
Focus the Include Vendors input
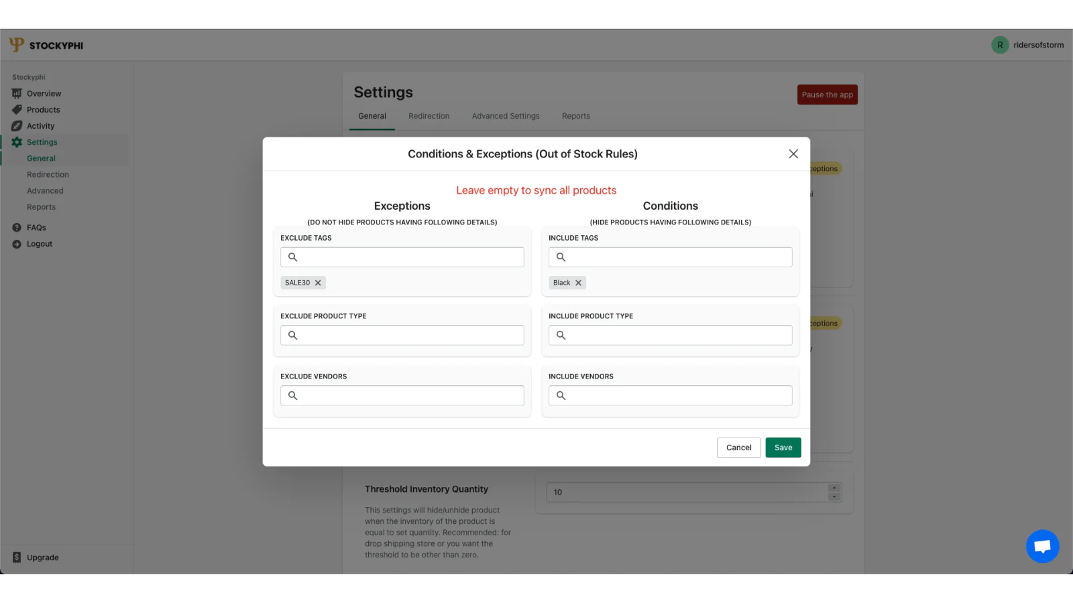(x=671, y=395)
